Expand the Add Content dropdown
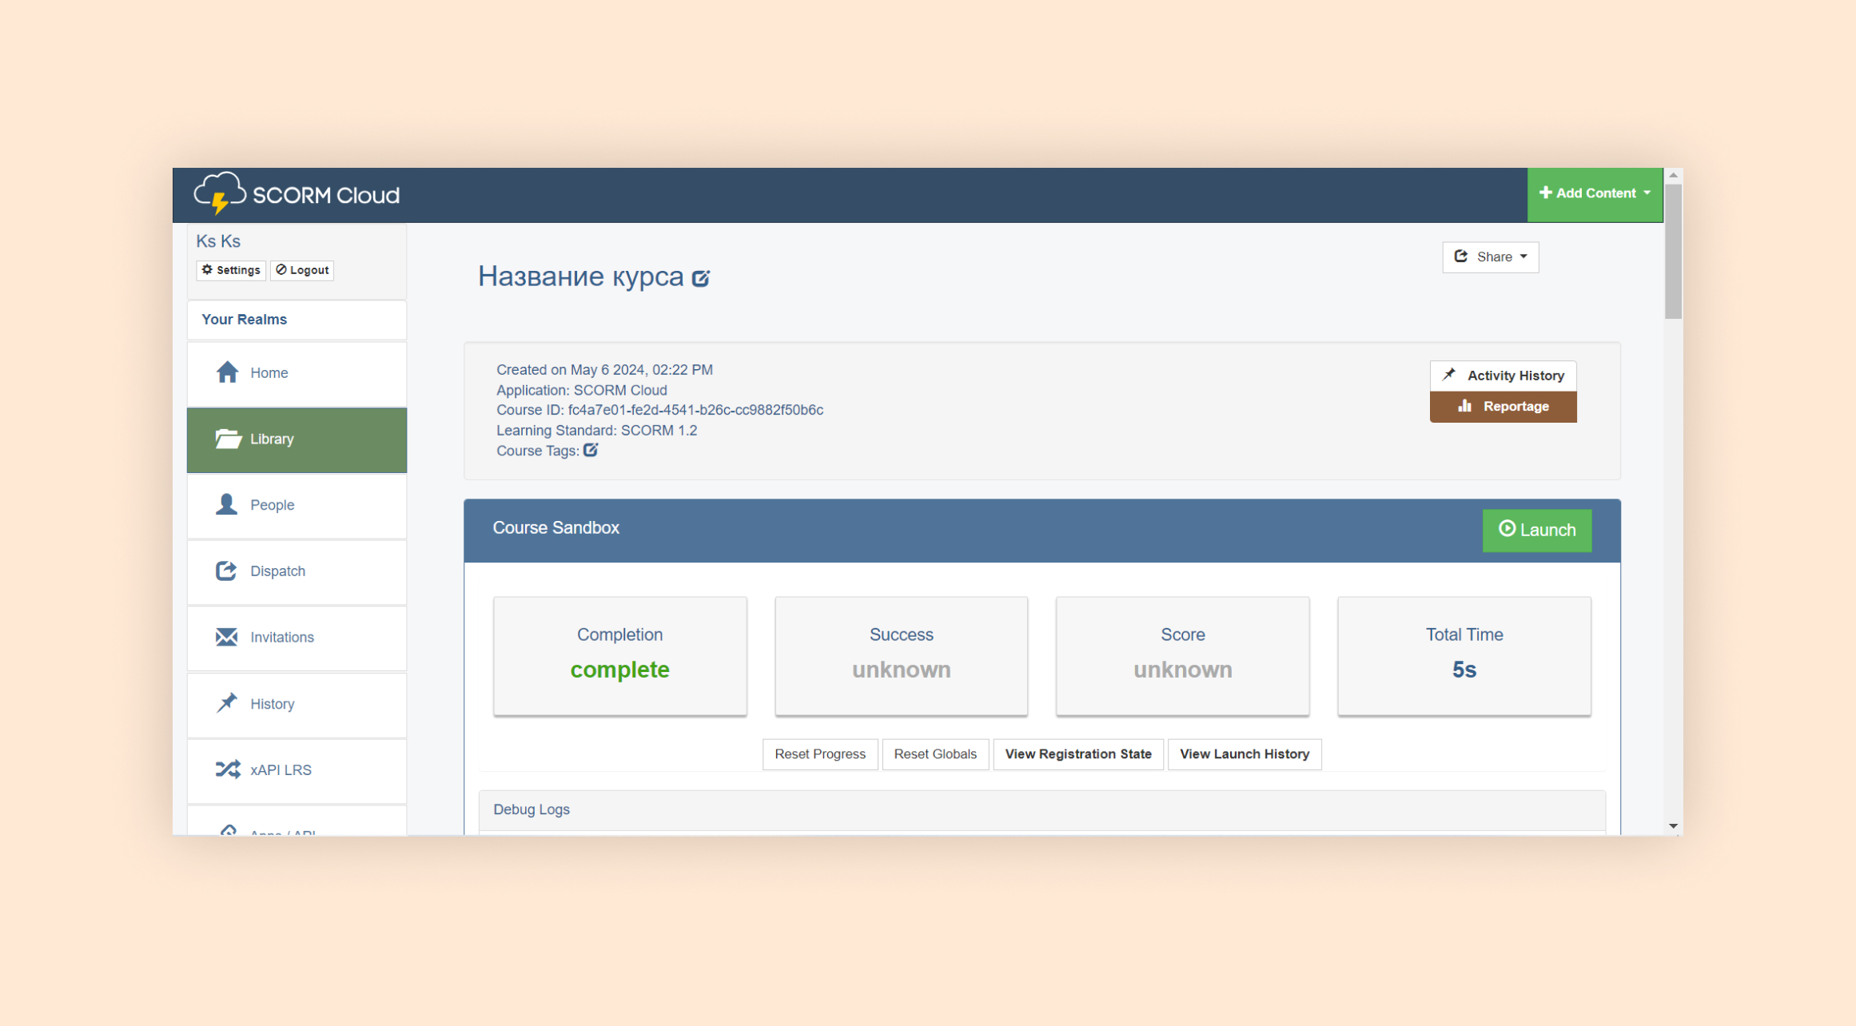Screen dimensions: 1856x1026 point(1595,192)
